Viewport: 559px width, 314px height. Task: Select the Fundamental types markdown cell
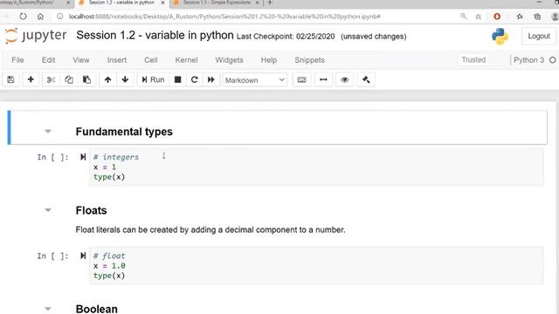coord(278,127)
